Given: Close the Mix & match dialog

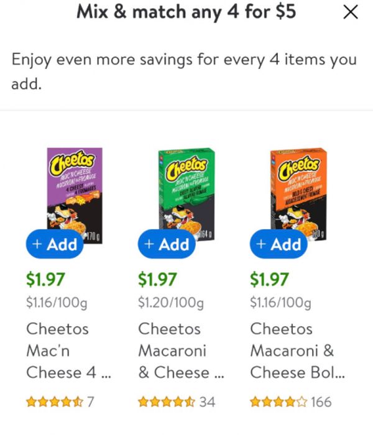Looking at the screenshot, I should pos(351,12).
